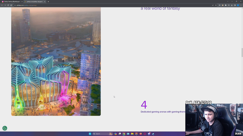This screenshot has width=243, height=136.
Task: Select the active qiddiya.com gaming tab
Action: point(35,2)
